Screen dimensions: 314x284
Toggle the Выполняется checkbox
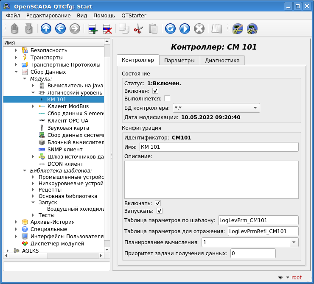(x=167, y=98)
